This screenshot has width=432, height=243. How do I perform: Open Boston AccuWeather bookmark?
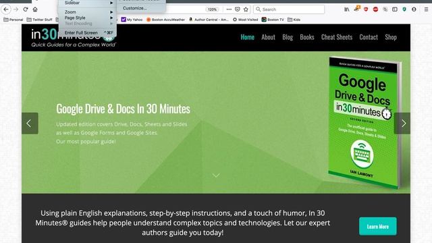coord(165,20)
